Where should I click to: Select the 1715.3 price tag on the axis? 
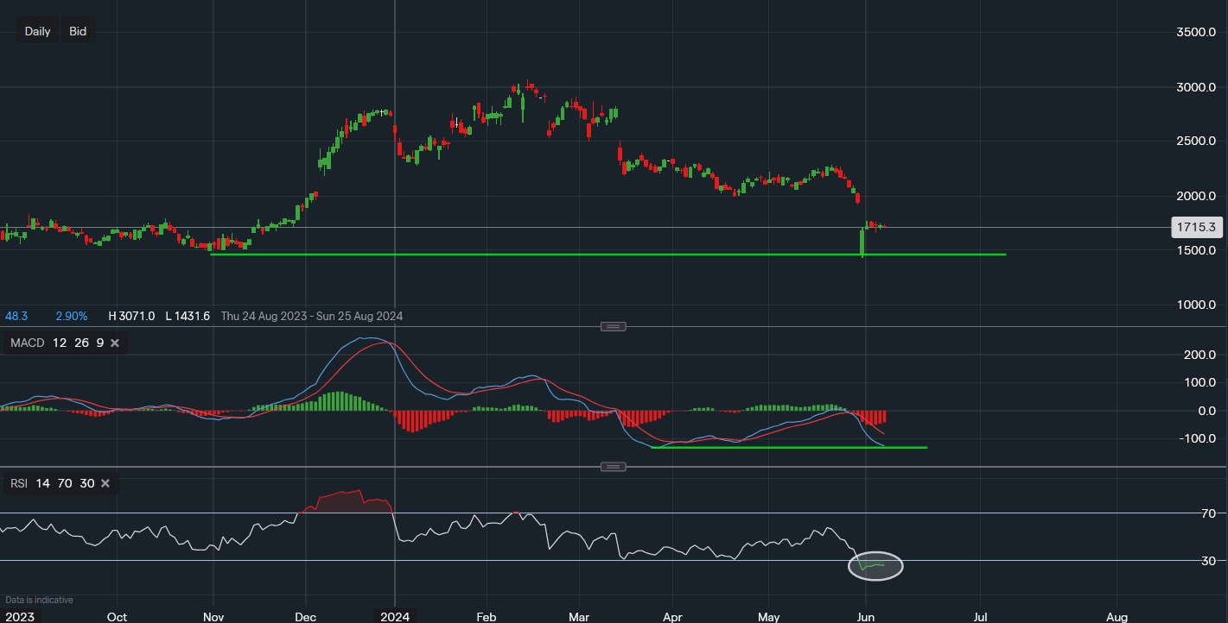tap(1197, 227)
